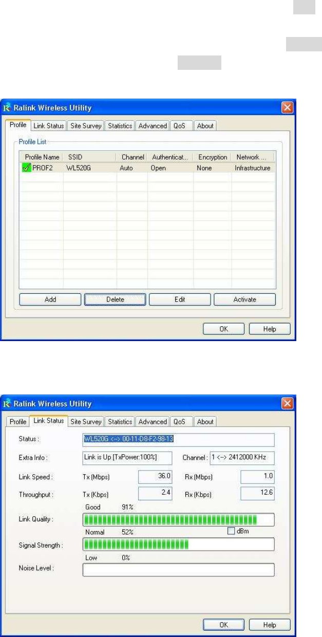Click the Rx (Mbps) value 1.0

click(x=257, y=477)
